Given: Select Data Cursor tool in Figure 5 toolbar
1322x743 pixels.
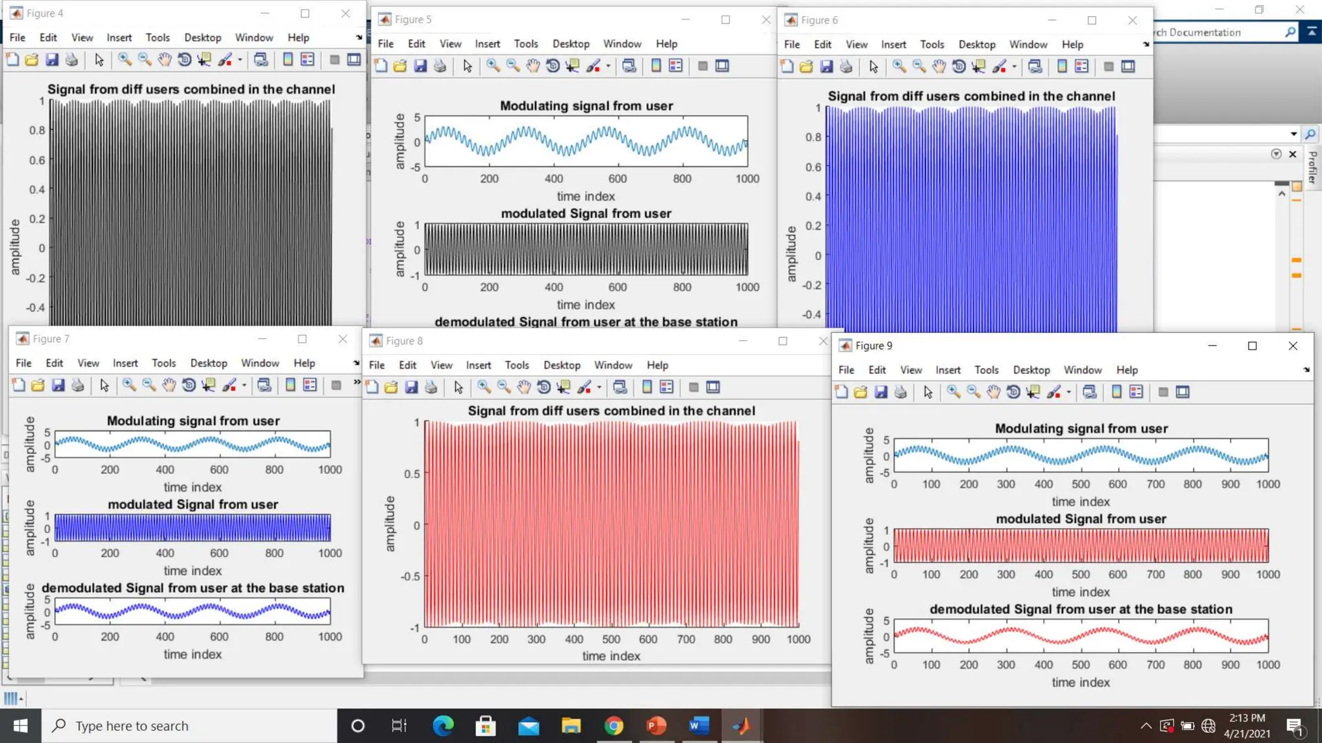Looking at the screenshot, I should (573, 66).
